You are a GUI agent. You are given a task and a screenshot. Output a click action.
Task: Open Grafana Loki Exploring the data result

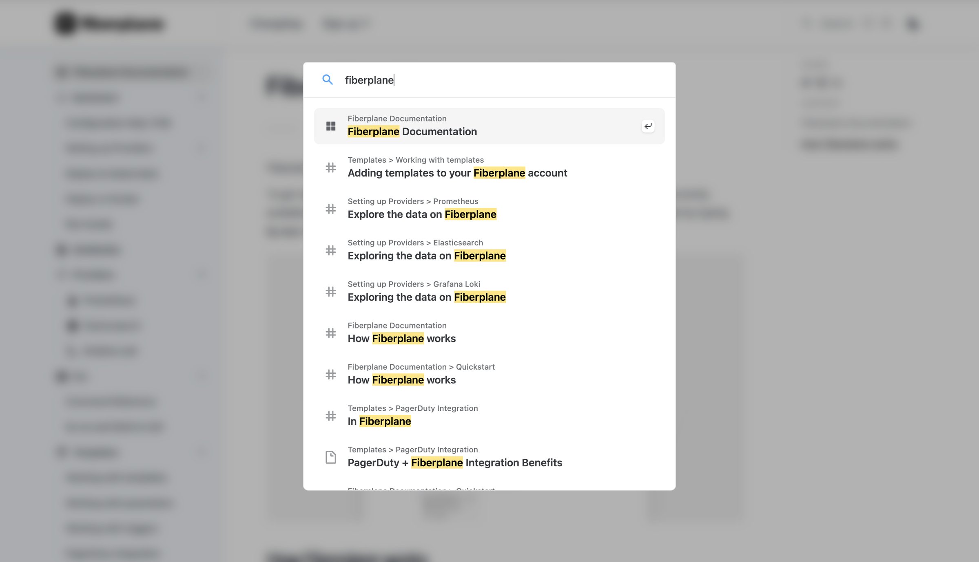[489, 292]
